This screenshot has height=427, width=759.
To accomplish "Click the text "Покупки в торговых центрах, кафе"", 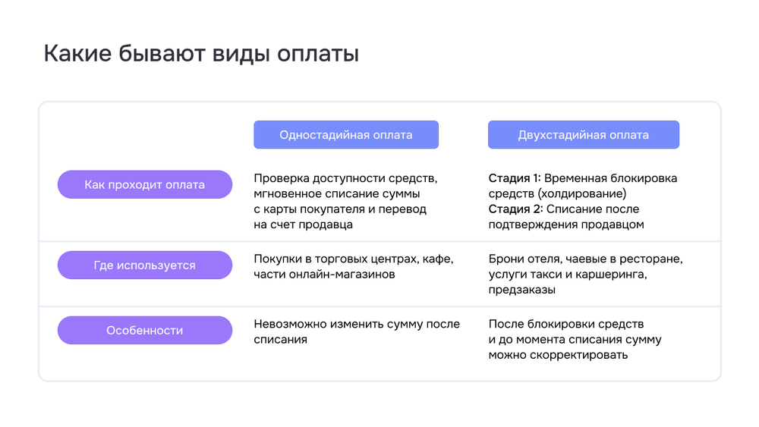I will (353, 259).
